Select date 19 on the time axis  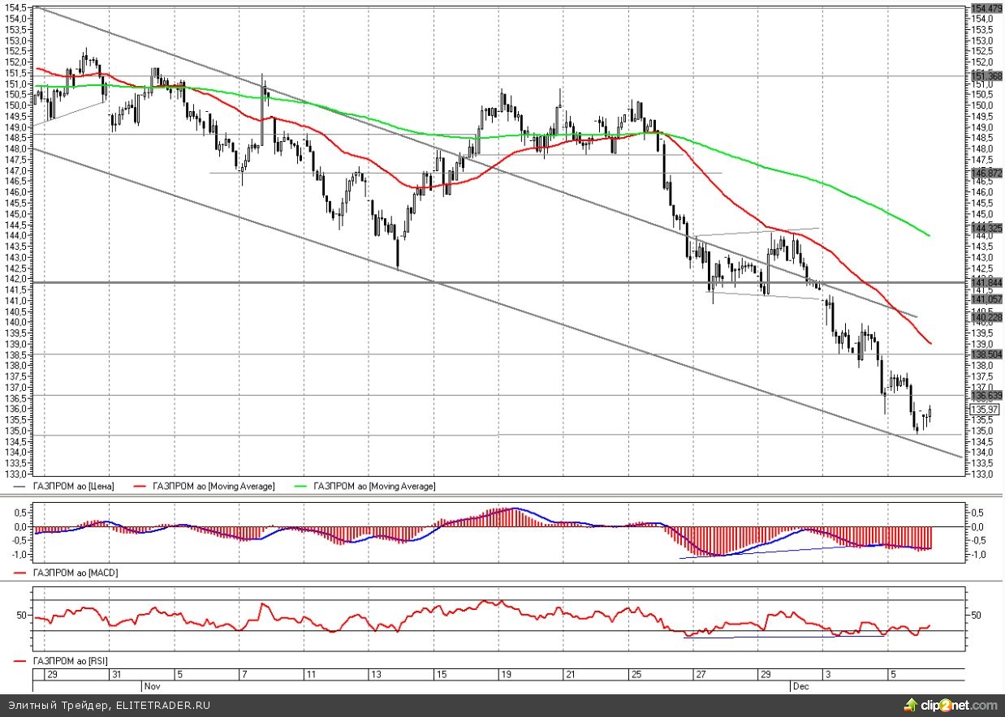click(x=504, y=675)
